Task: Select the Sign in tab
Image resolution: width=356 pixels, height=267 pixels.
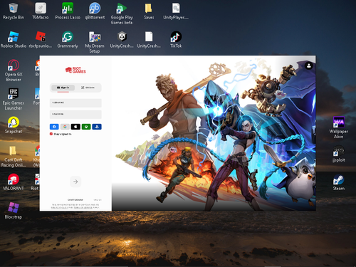Action: (x=63, y=88)
